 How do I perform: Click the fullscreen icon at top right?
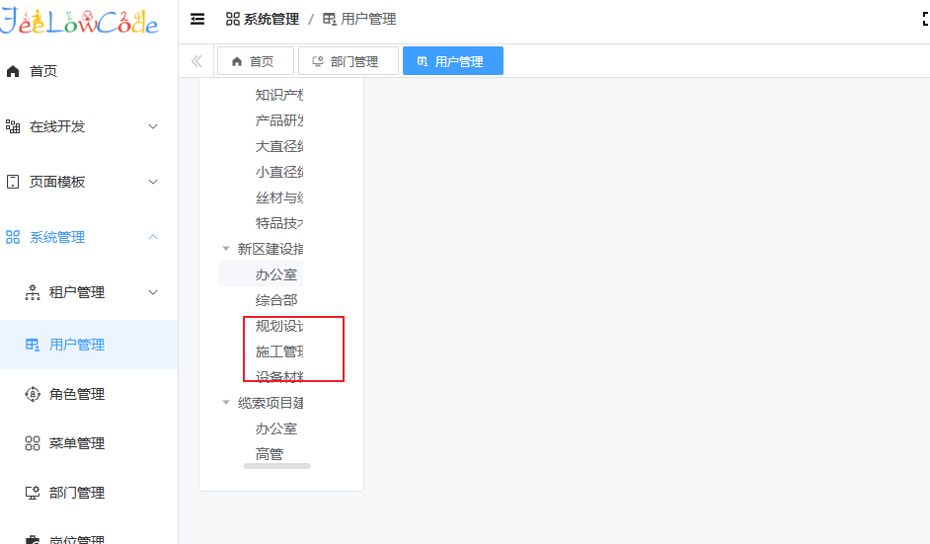[x=925, y=20]
